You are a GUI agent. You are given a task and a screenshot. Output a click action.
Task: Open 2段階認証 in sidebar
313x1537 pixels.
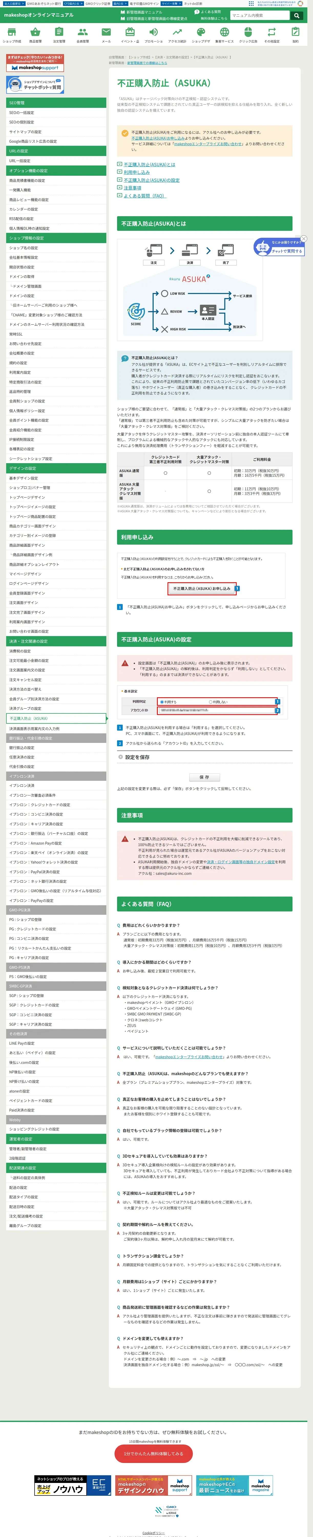click(x=56, y=1158)
